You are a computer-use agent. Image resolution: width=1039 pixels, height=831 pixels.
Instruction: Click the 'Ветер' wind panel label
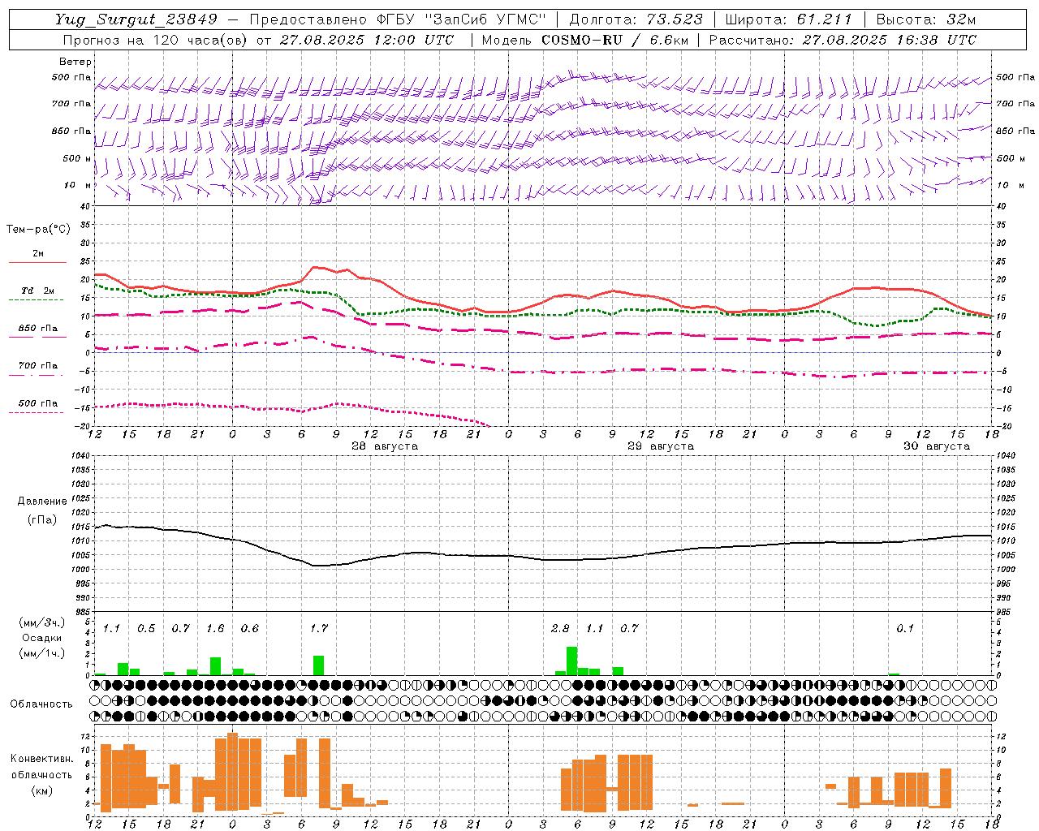pos(75,62)
